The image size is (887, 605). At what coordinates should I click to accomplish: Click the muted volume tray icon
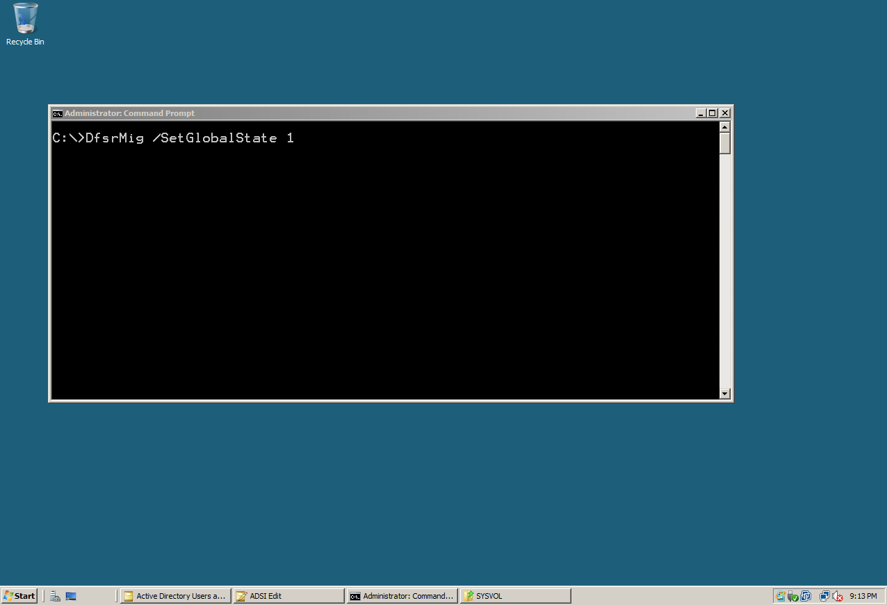point(838,596)
